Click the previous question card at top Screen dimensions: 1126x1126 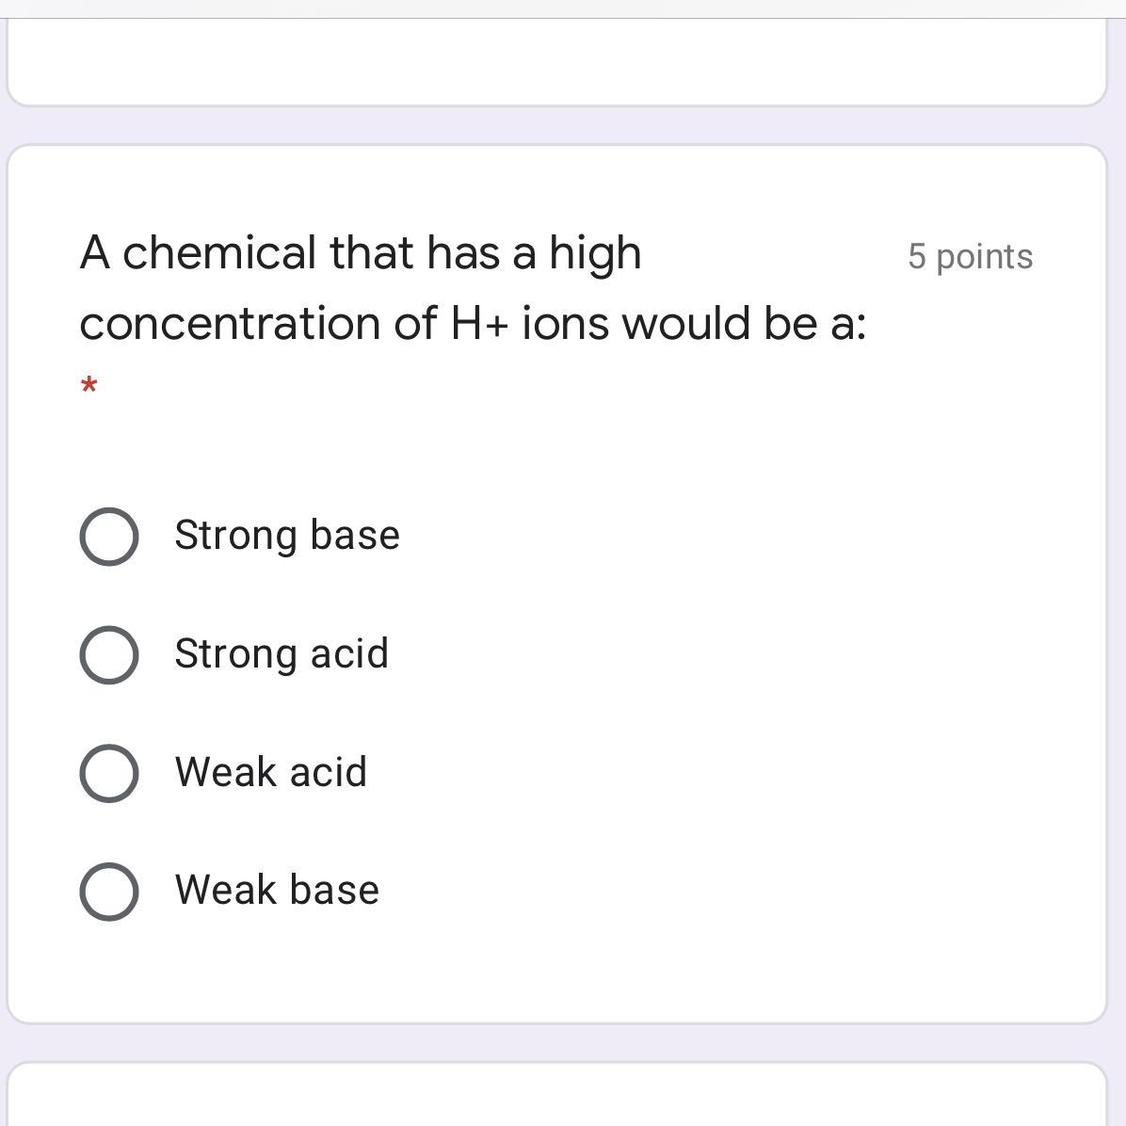[x=556, y=62]
